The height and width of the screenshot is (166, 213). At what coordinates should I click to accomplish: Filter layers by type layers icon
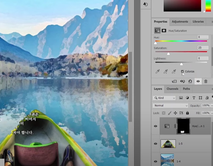point(194,98)
